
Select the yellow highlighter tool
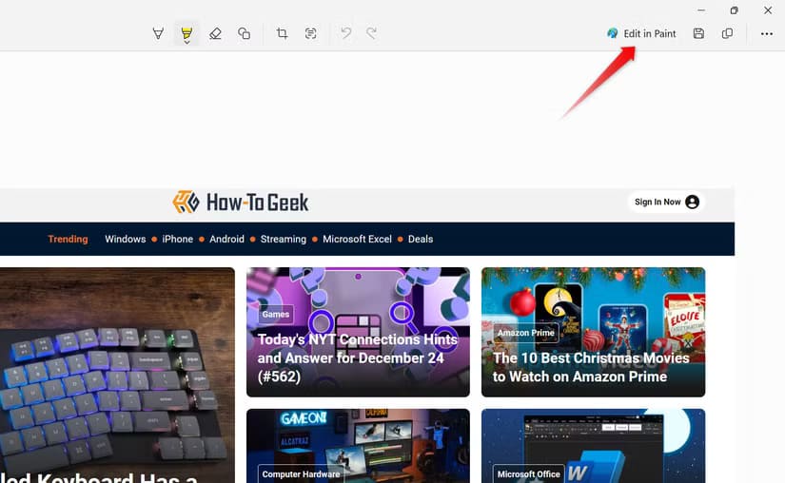[186, 32]
